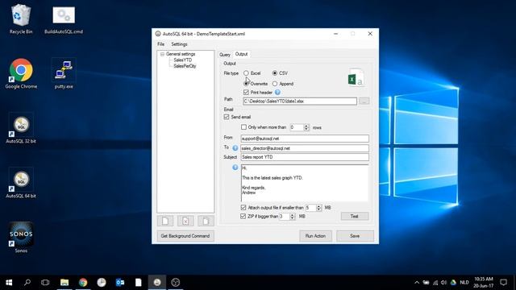Click the Get Background Command button
Screen dimensions: 516x290
pyautogui.click(x=185, y=236)
